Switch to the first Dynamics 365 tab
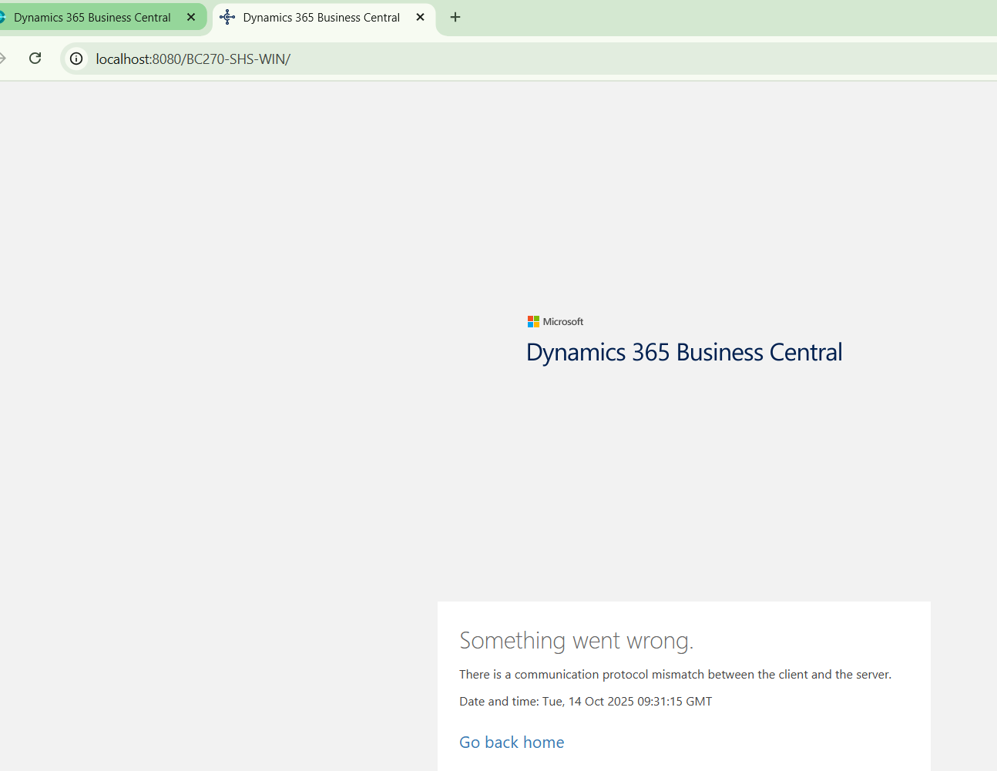This screenshot has height=771, width=997. click(x=92, y=17)
